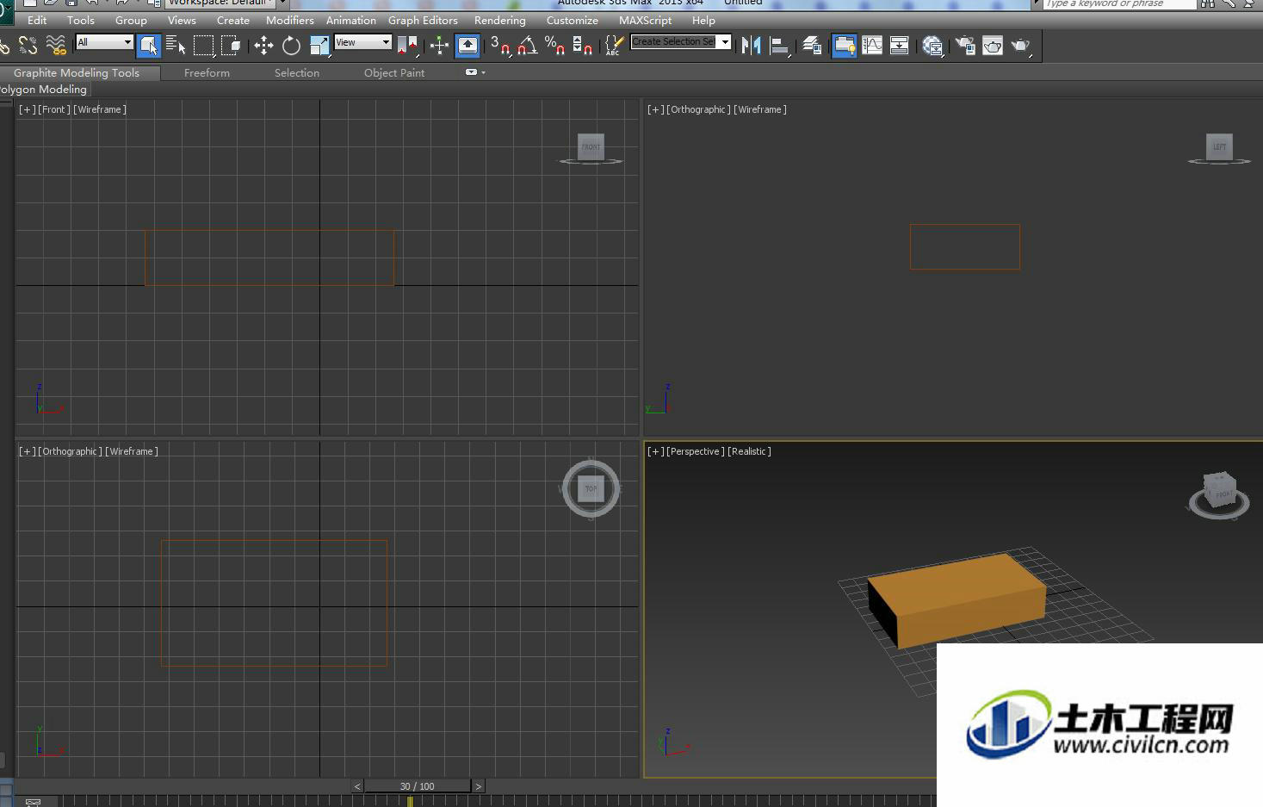The width and height of the screenshot is (1263, 807).
Task: Open the [Perspective] viewport view menu
Action: point(696,451)
